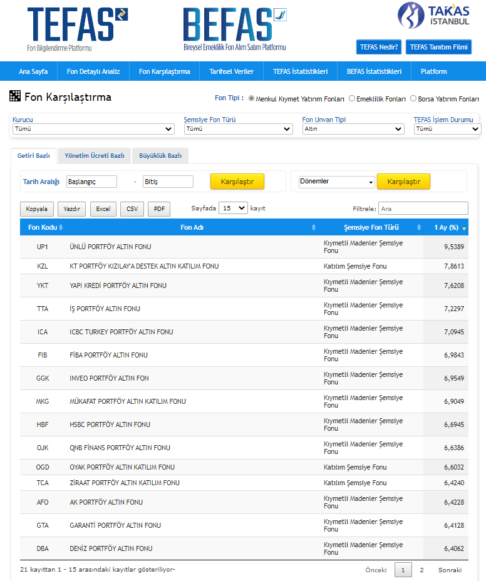Click Karşılaştır next to date range

[x=237, y=182]
